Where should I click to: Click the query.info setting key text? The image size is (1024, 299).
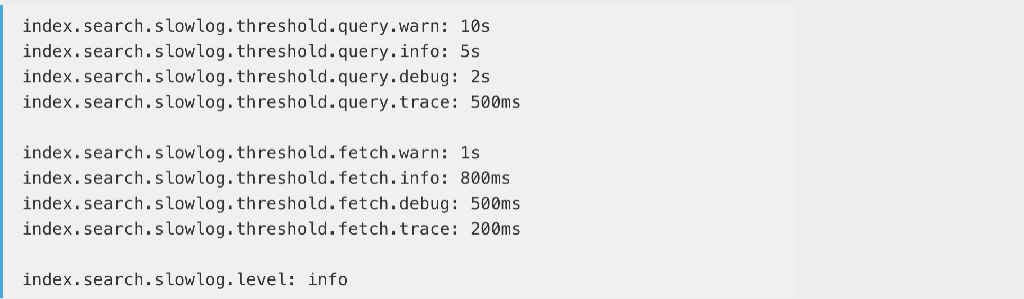click(231, 51)
